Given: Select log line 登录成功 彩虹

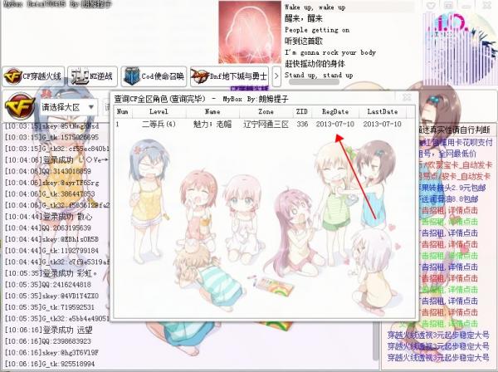Looking at the screenshot, I should coord(51,273).
